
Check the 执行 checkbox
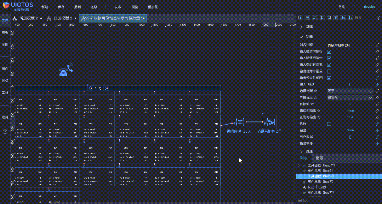329,124
